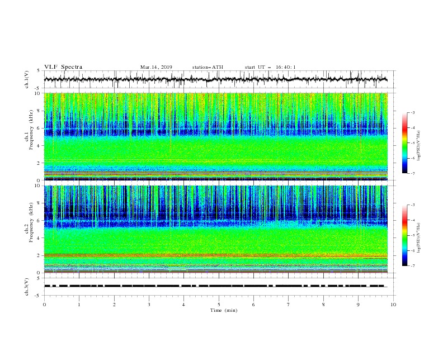The image size is (443, 342).
Task: Click inside the ch.1 spectrogram panel
Action: click(219, 136)
